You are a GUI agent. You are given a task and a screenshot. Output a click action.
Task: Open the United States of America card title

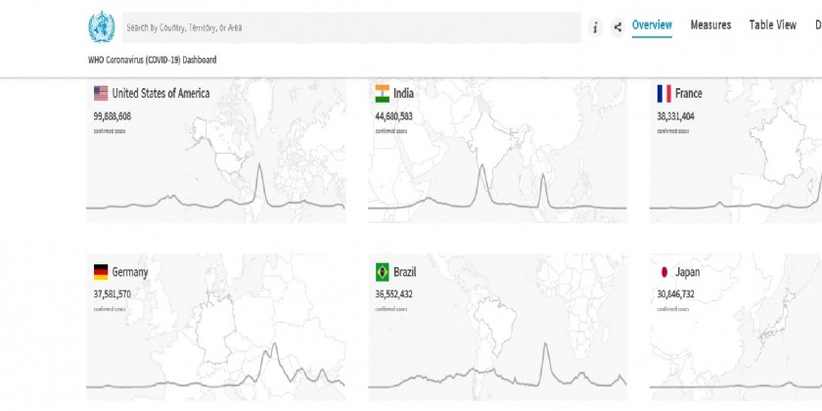click(160, 94)
